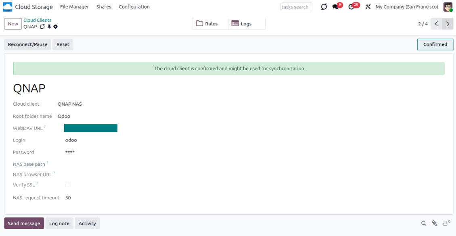Click the paperclip attachments icon

click(435, 223)
